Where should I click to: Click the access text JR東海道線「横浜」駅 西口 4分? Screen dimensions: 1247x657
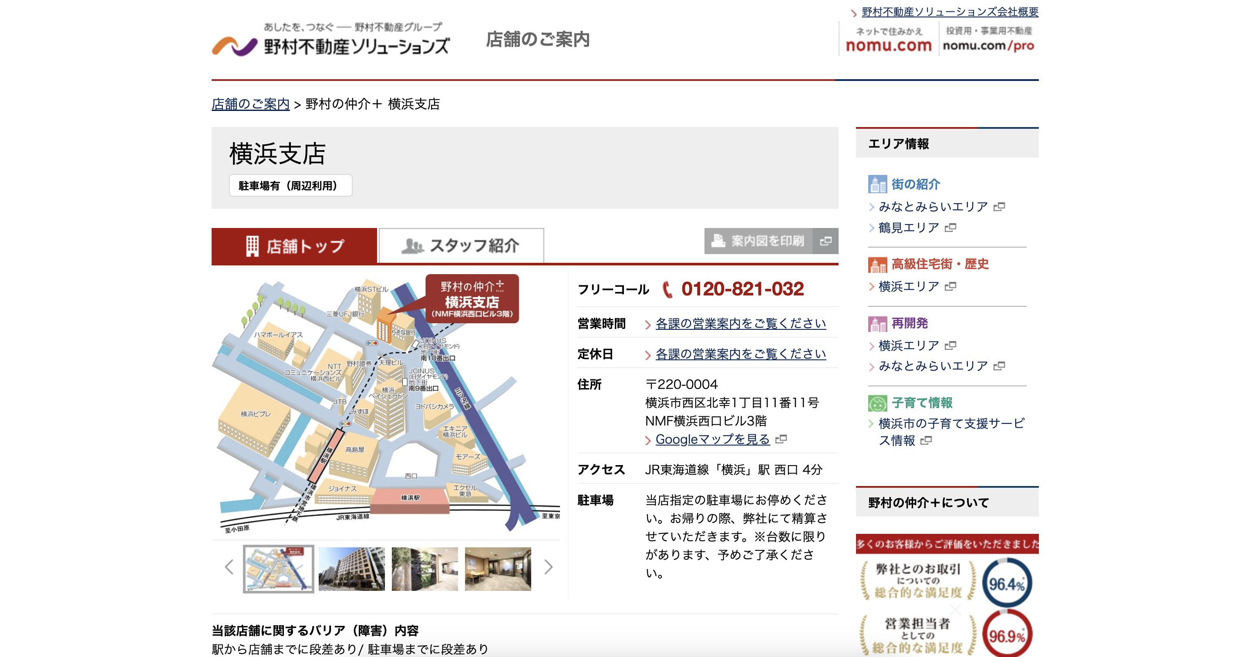coord(734,469)
